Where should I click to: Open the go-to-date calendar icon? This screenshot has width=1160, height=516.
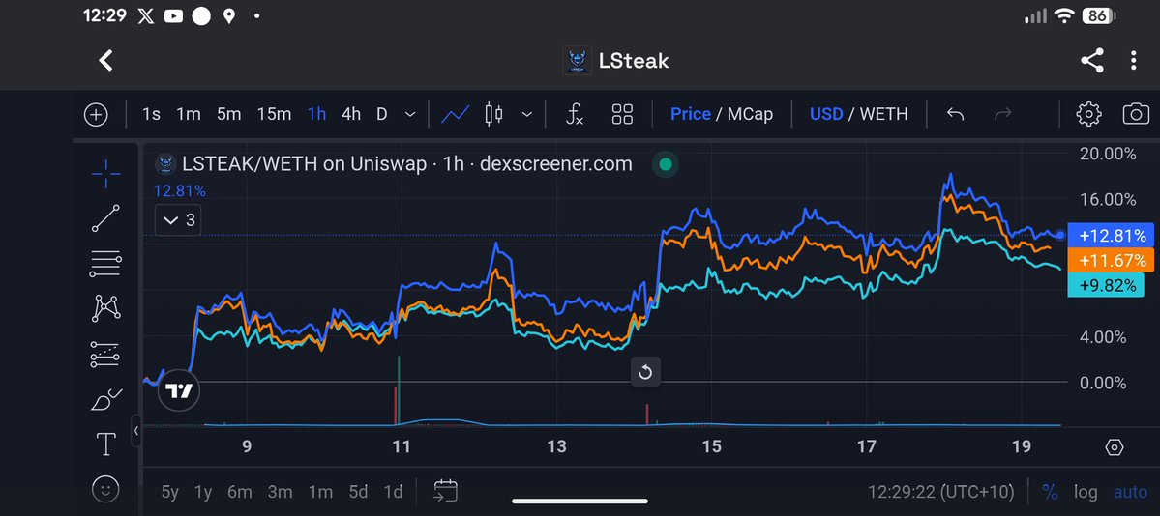pos(445,491)
